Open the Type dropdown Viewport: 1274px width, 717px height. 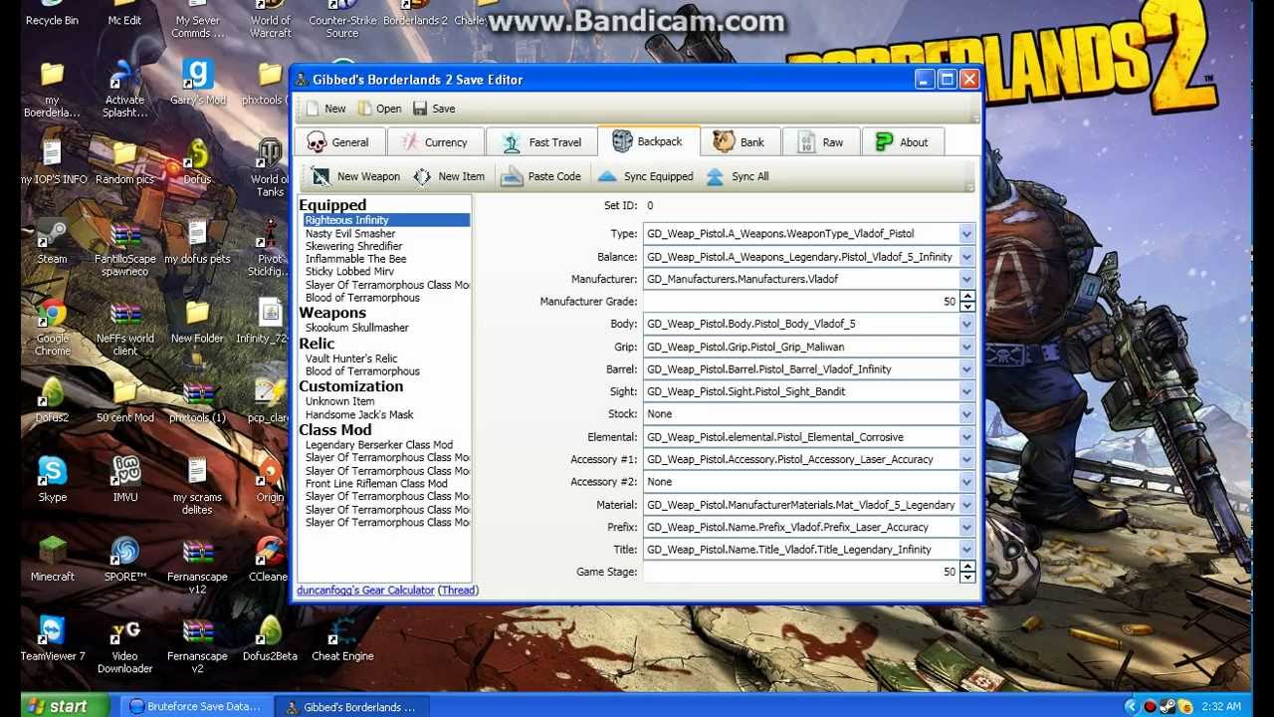(x=965, y=234)
